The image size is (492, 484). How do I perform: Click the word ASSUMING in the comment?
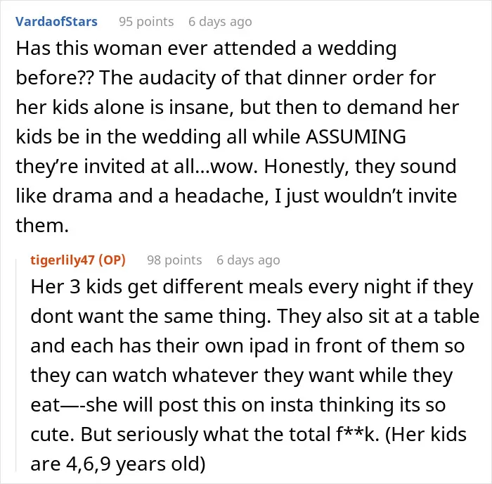click(356, 137)
